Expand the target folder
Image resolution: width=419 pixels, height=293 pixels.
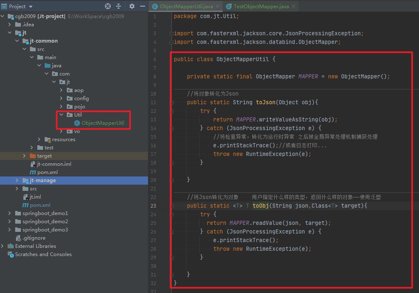[25, 156]
